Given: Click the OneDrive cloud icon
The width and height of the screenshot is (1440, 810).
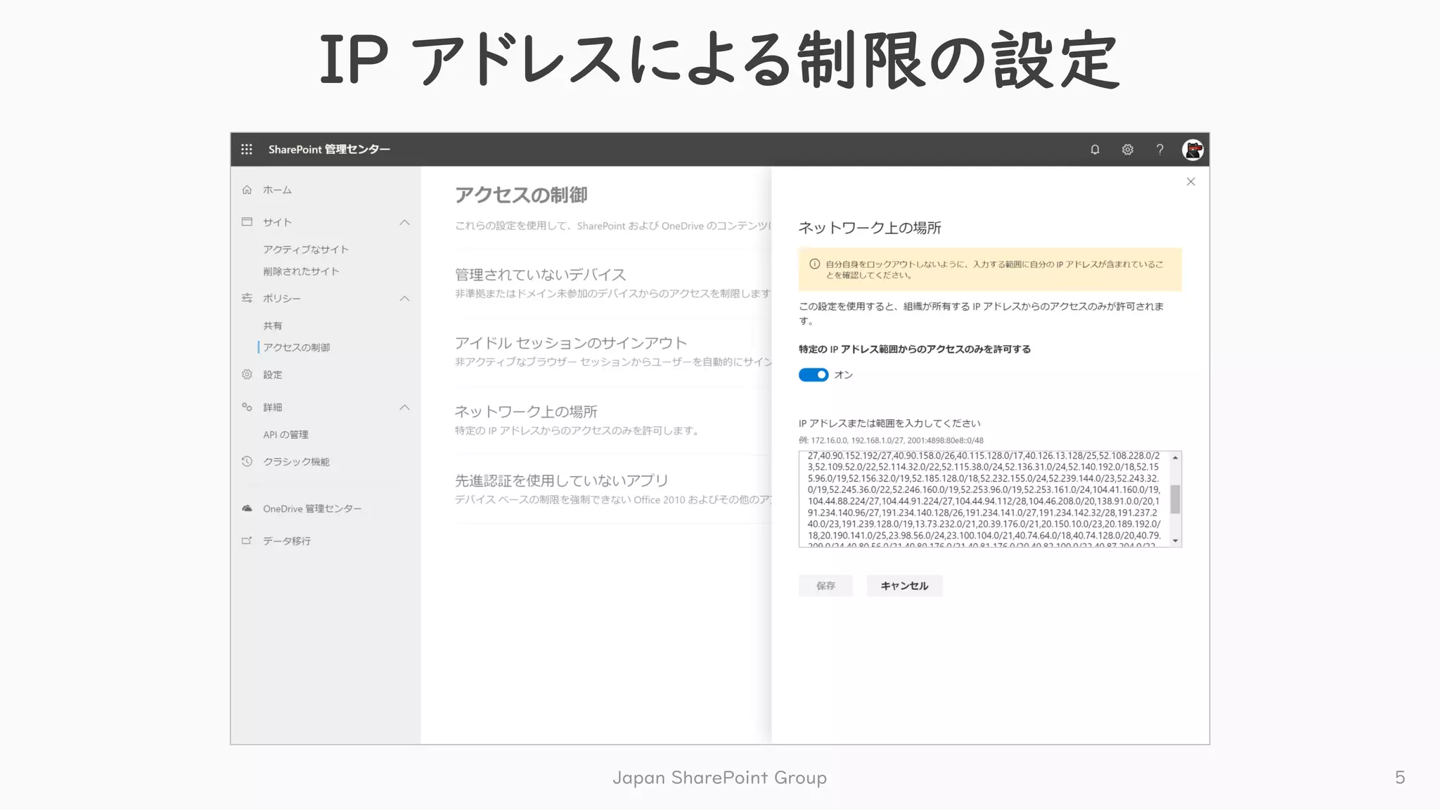Looking at the screenshot, I should (247, 508).
